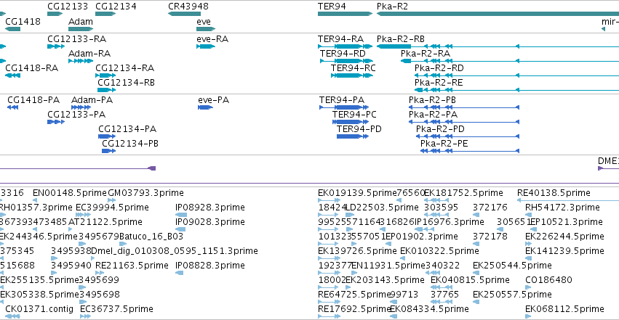The width and height of the screenshot is (619, 320).
Task: Open the Pka-R2-RD transcript label
Action: [x=439, y=68]
